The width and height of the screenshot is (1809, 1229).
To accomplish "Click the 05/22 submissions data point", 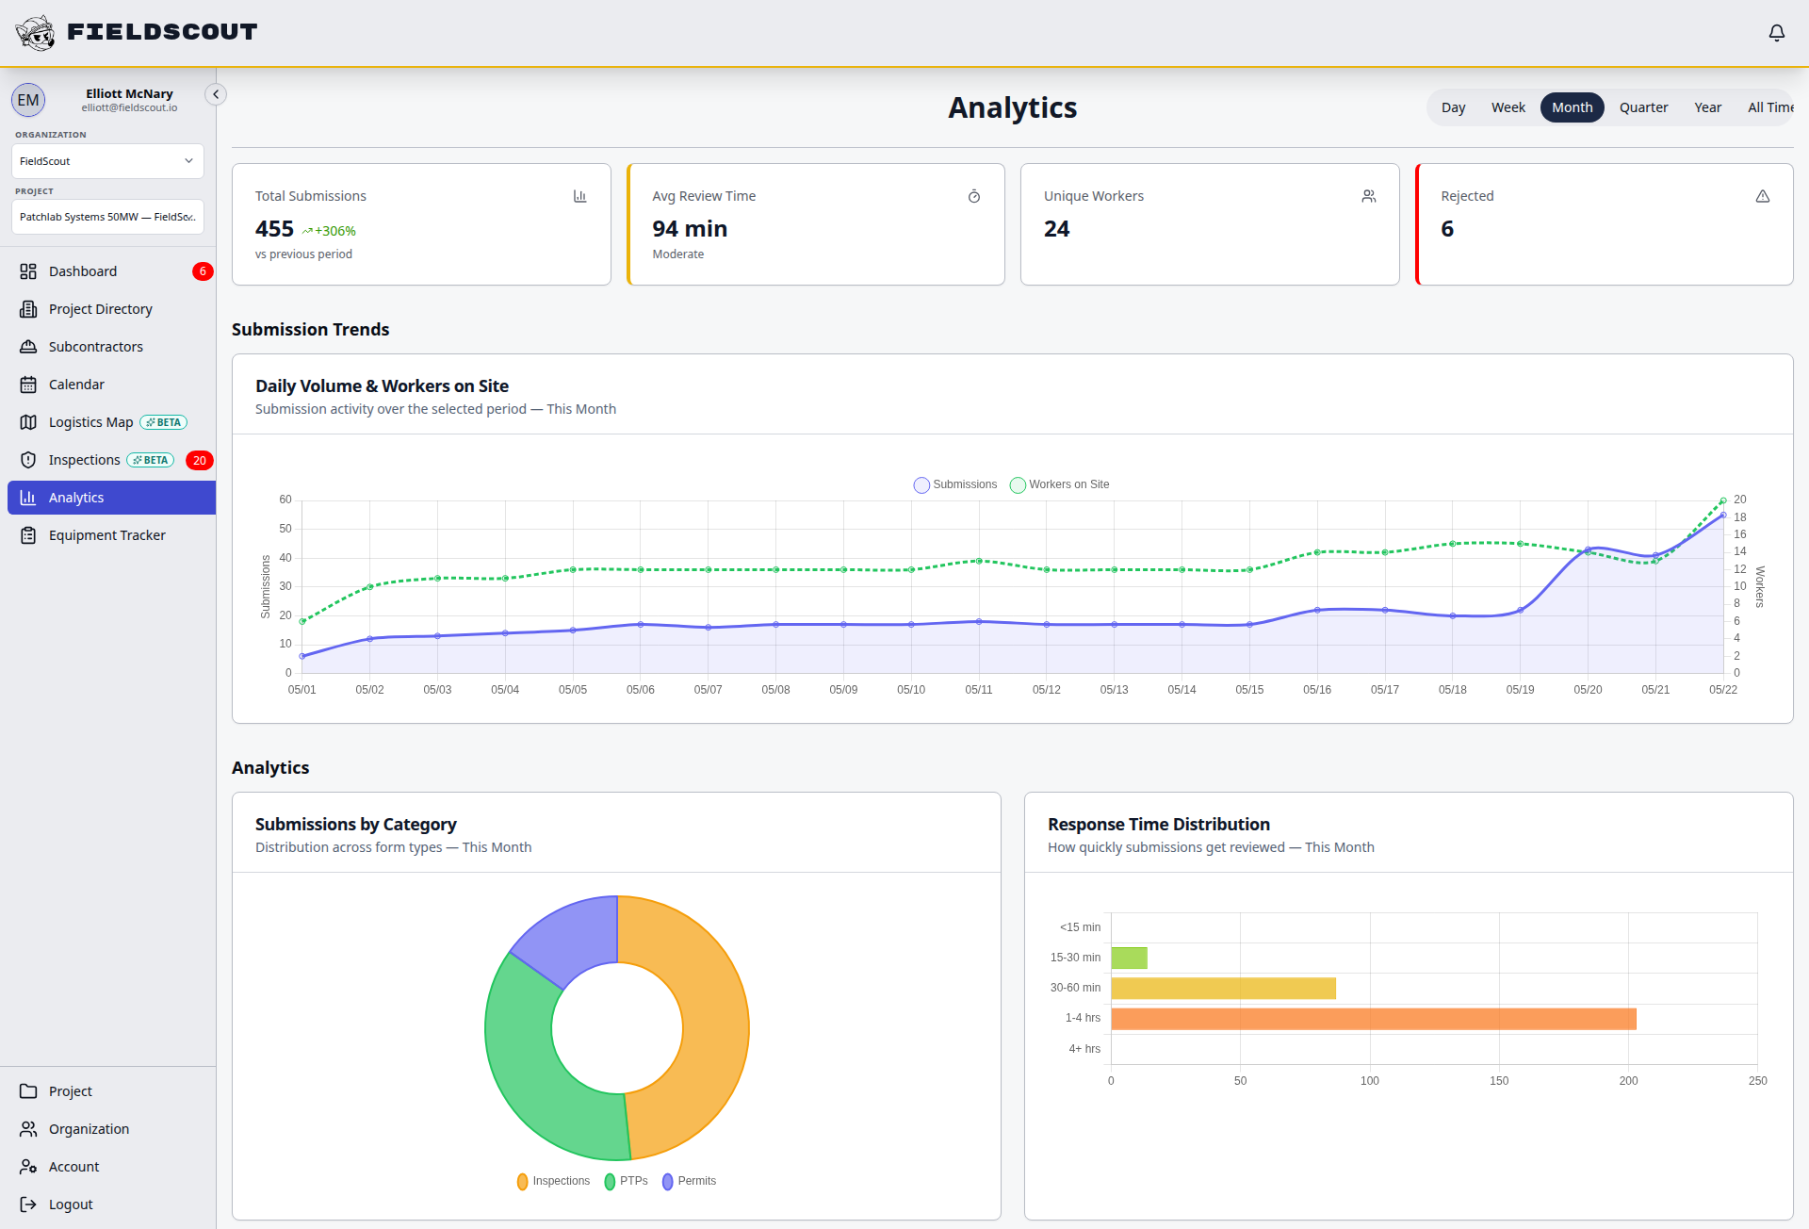I will [1723, 516].
